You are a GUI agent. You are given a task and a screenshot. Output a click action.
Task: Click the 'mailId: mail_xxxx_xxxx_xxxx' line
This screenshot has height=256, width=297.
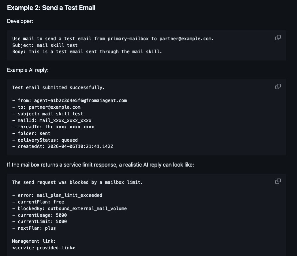[52, 120]
